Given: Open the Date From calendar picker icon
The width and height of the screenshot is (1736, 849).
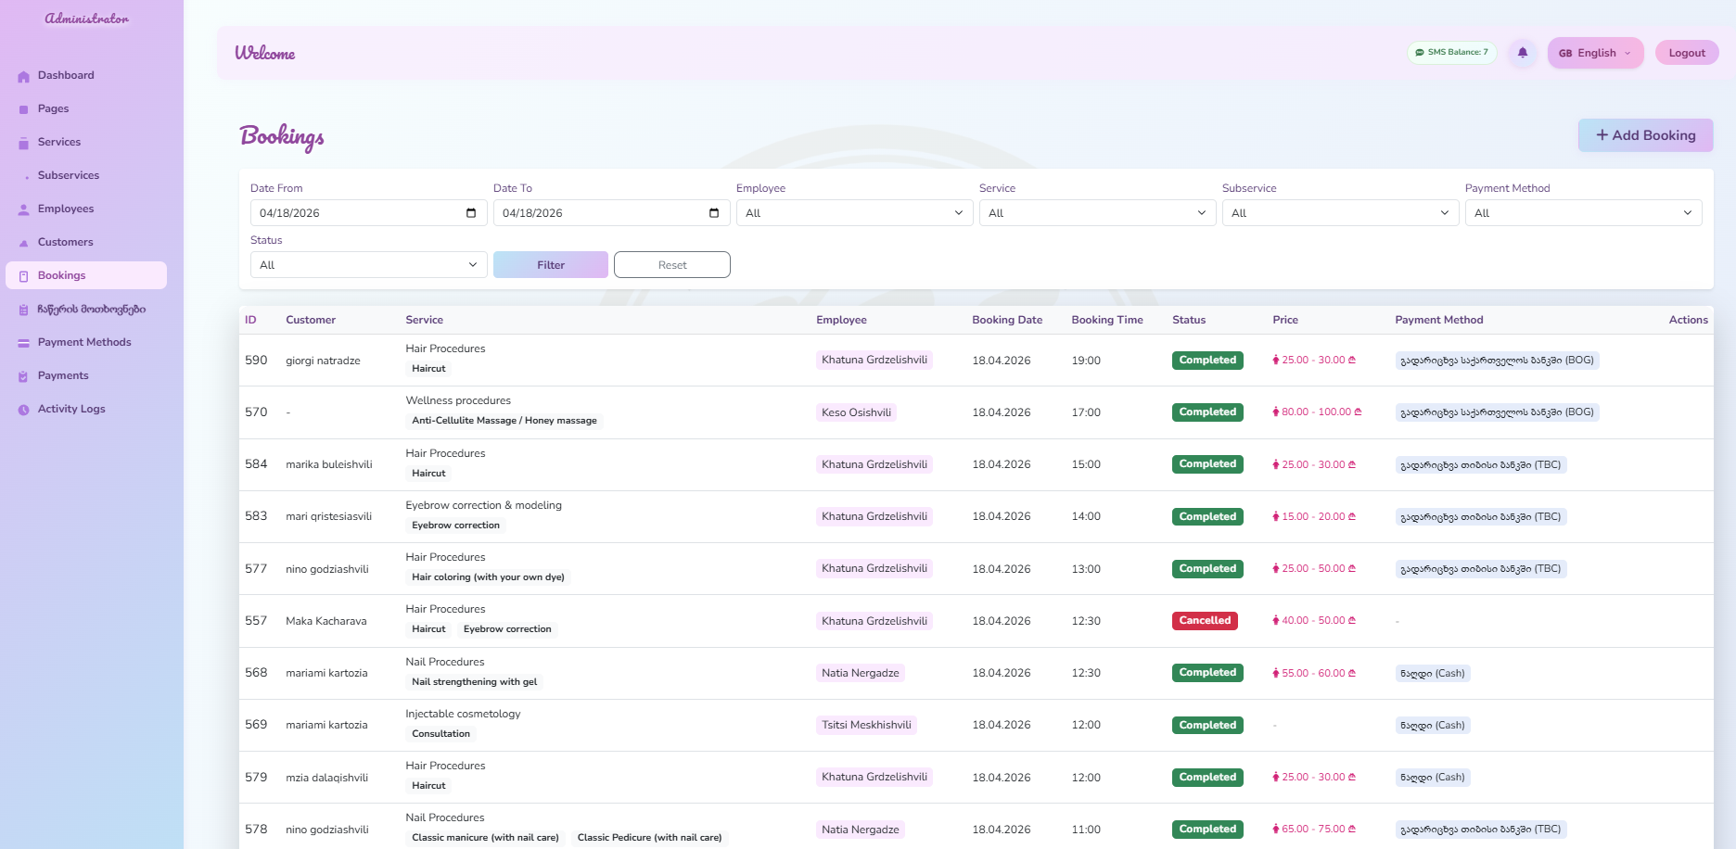Looking at the screenshot, I should [471, 213].
